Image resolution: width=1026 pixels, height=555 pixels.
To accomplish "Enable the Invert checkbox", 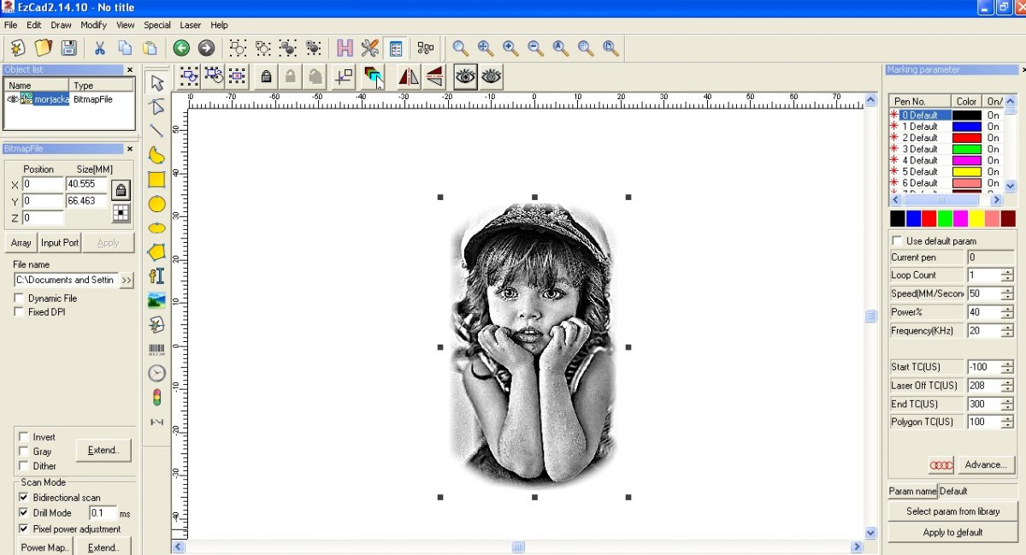I will tap(24, 437).
